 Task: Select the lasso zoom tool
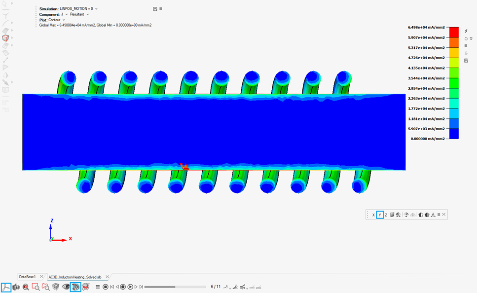(46, 287)
